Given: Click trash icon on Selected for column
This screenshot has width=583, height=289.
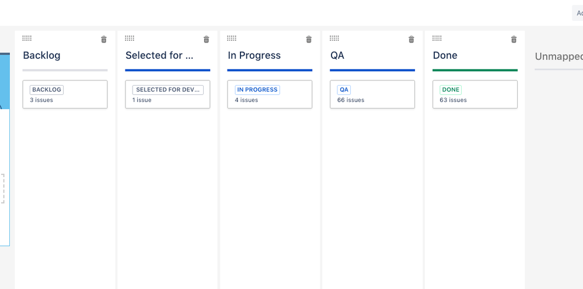Looking at the screenshot, I should (207, 39).
